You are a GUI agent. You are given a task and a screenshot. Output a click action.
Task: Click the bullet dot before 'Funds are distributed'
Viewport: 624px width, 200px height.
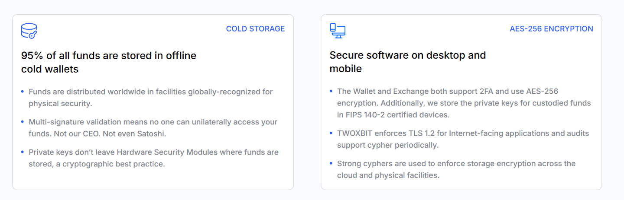tap(23, 92)
